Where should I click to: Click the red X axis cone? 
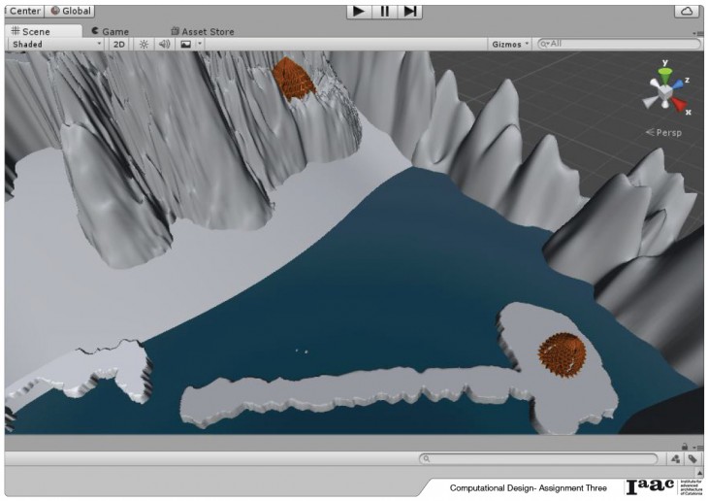[x=682, y=104]
